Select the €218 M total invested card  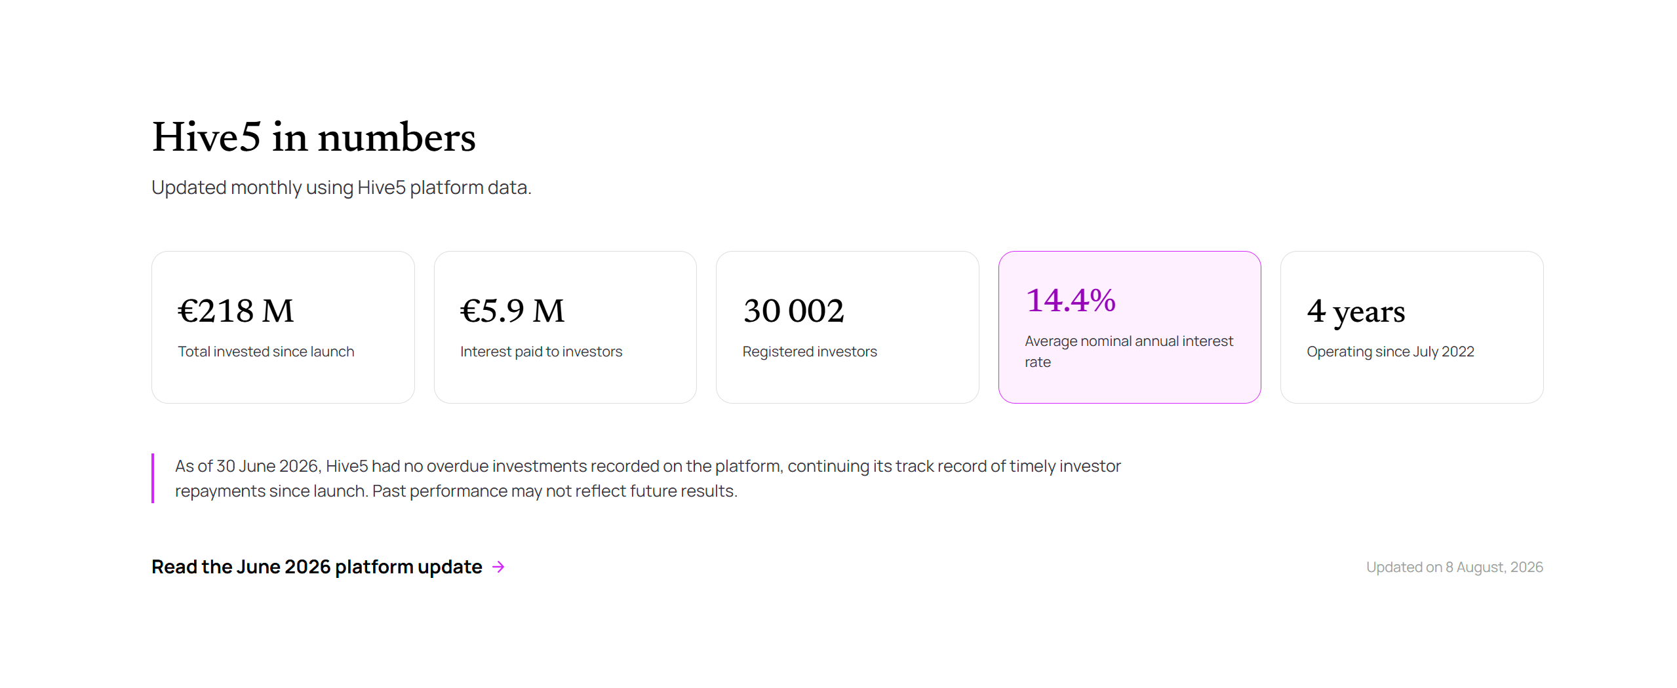point(283,327)
